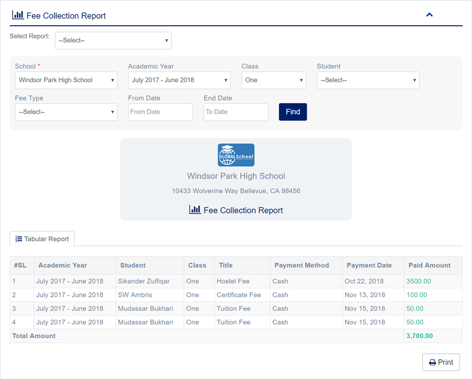Image resolution: width=472 pixels, height=379 pixels.
Task: Click the From Date input field
Action: coord(160,112)
